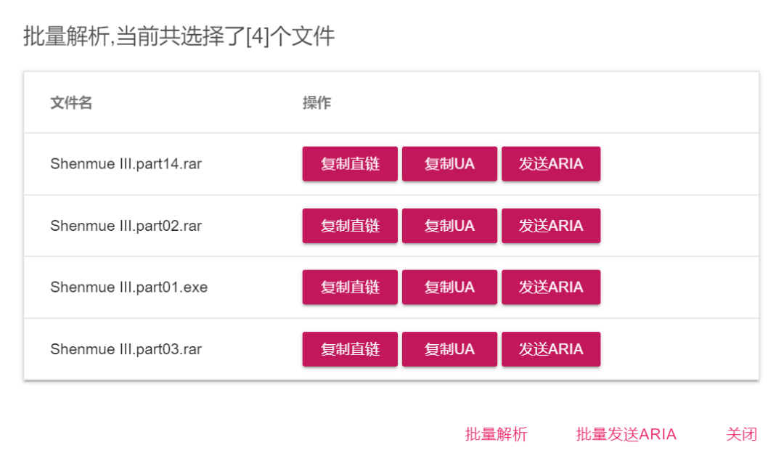Send Shenmue III.part03.rar to ARIA
This screenshot has width=784, height=461.
[x=550, y=349]
